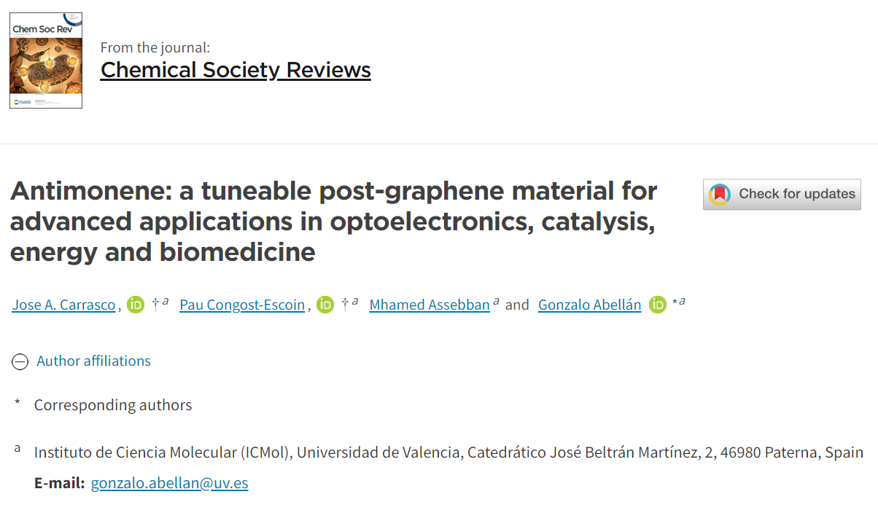
Task: Open Gonzalo Abellán's ORCID iD icon
Action: pos(658,305)
